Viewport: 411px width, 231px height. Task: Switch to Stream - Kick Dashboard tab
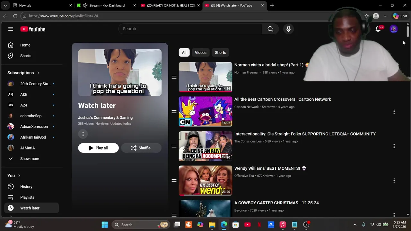(106, 5)
